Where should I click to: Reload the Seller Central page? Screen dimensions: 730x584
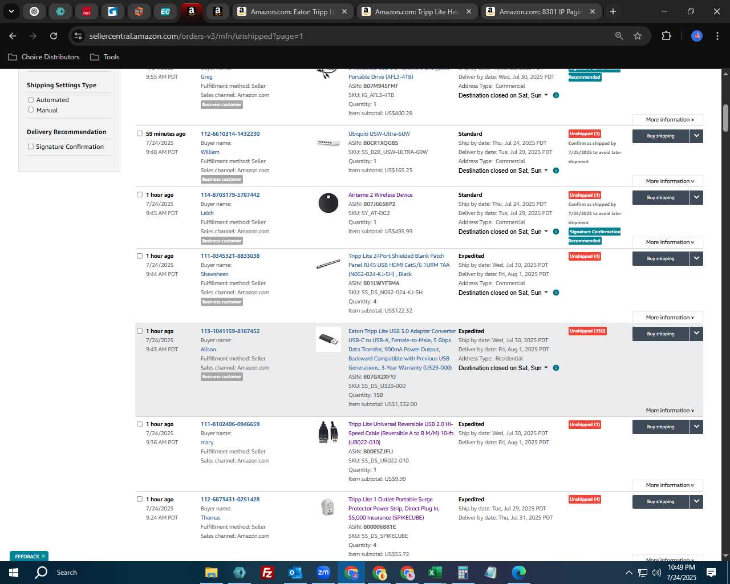pyautogui.click(x=54, y=36)
